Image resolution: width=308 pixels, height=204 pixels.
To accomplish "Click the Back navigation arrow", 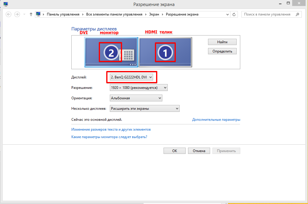I will [x=8, y=14].
